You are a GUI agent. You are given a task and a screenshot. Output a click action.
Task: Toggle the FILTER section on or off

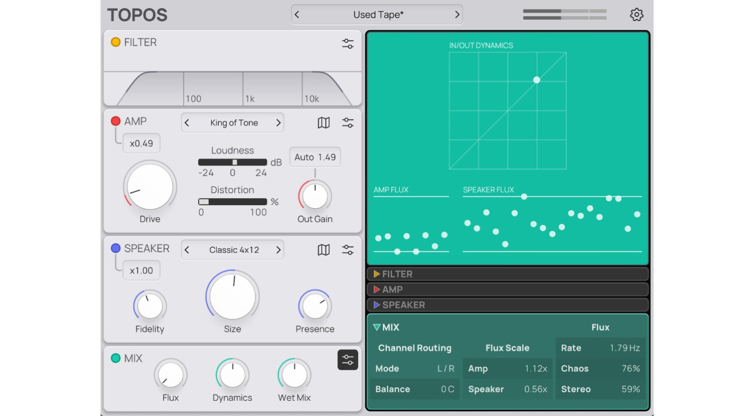[x=115, y=42]
